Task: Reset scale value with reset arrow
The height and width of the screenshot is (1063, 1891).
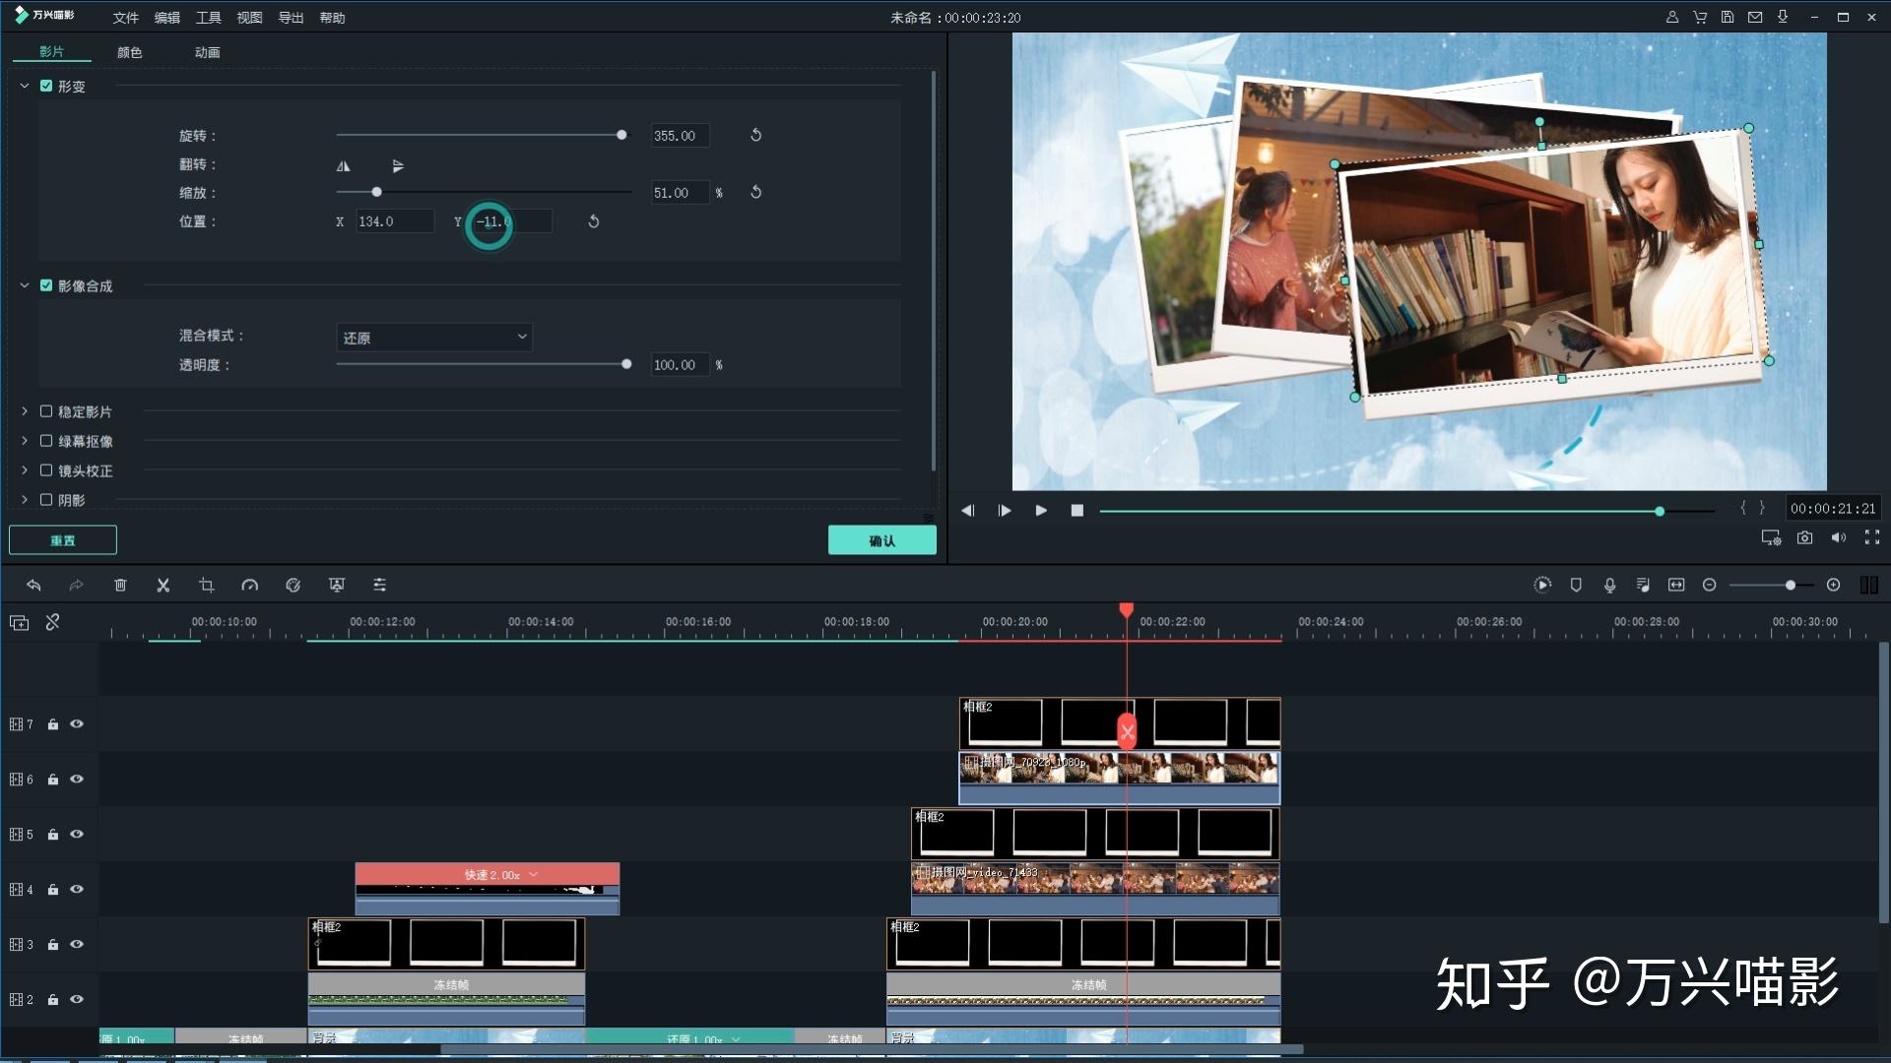Action: pos(756,192)
